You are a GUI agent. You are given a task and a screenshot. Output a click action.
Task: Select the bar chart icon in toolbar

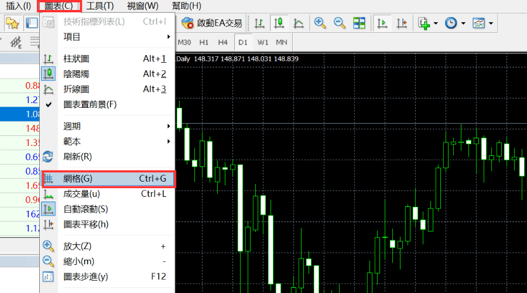259,23
